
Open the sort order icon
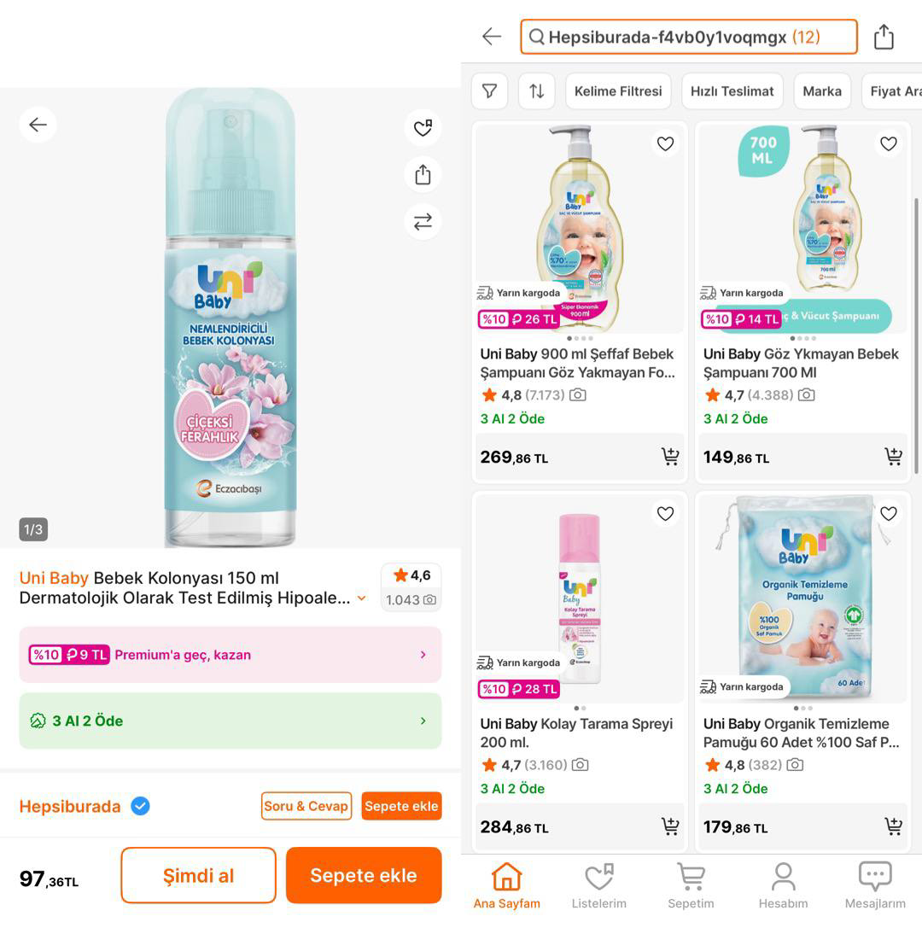[536, 90]
